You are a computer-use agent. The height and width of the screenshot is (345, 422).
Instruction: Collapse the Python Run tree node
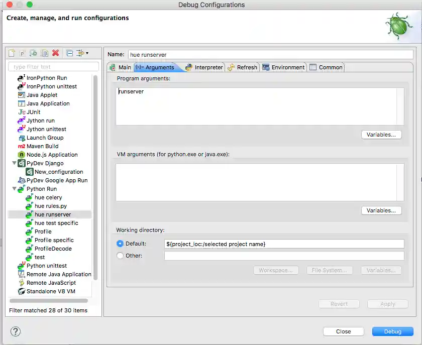click(14, 189)
